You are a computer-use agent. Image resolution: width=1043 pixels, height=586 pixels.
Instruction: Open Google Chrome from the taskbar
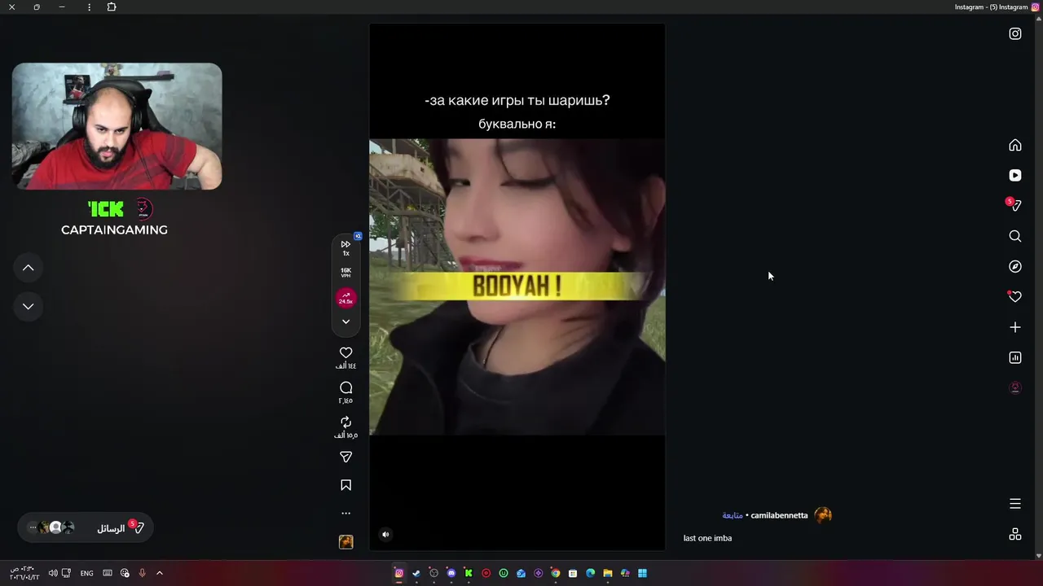click(556, 573)
